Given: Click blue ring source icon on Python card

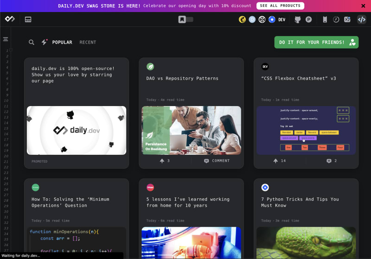Looking at the screenshot, I should [x=265, y=187].
